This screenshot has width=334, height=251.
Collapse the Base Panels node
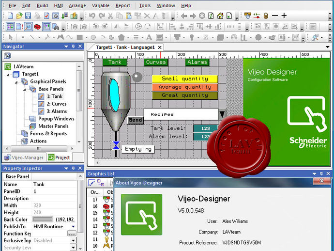(x=25, y=90)
